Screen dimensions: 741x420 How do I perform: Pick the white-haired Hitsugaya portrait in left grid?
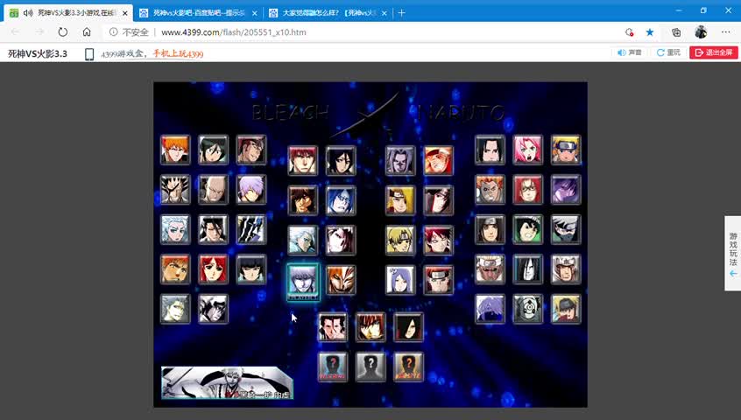175,229
